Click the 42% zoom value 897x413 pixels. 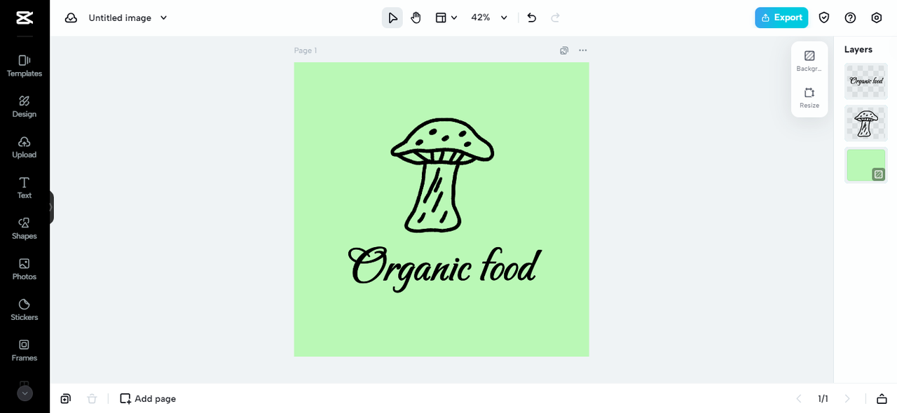pos(481,17)
